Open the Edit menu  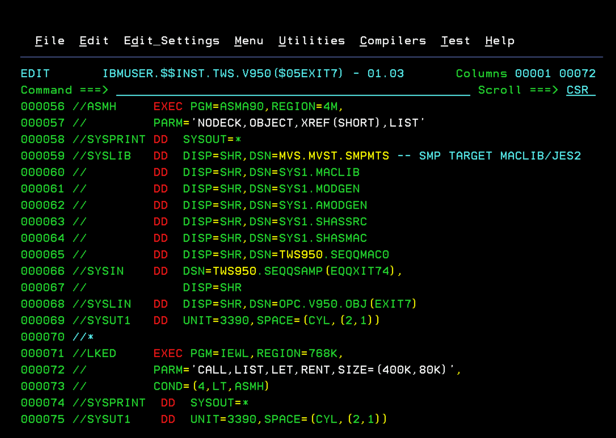pyautogui.click(x=94, y=41)
